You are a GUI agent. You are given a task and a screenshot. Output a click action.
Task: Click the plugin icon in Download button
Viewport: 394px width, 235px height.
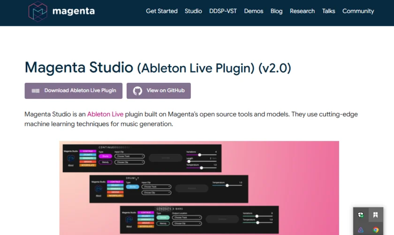36,91
